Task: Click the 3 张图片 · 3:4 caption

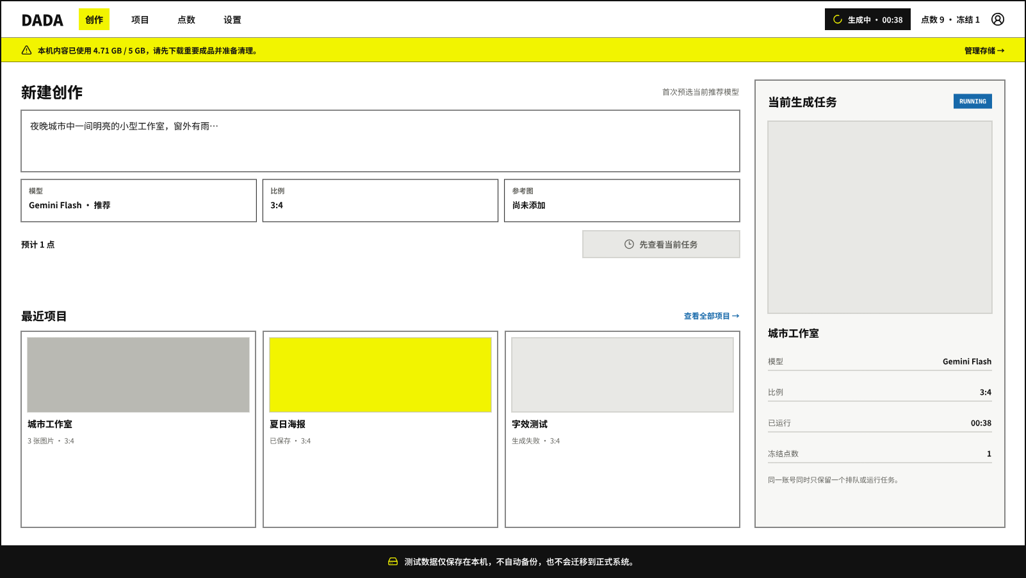Action: coord(51,441)
